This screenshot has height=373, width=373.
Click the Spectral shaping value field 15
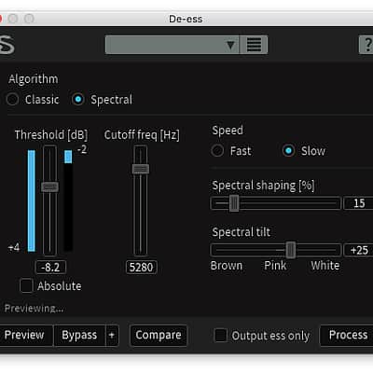359,203
